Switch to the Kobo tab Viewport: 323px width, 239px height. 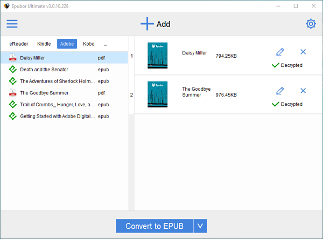(x=89, y=44)
